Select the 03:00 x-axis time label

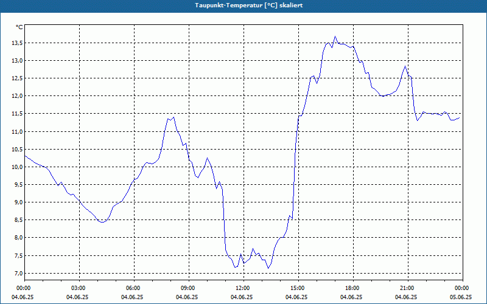tap(79, 288)
